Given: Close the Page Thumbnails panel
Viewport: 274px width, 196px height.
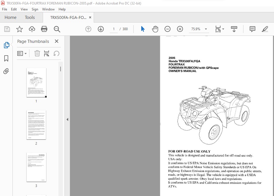Looking at the screenshot, I should (x=56, y=41).
